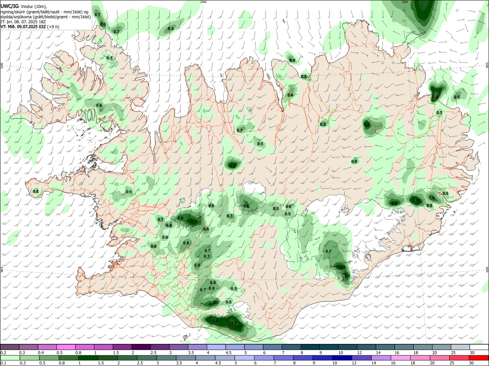Select the 0.8 green swatch in bottom legend row
The height and width of the screenshot is (366, 489).
click(68, 358)
